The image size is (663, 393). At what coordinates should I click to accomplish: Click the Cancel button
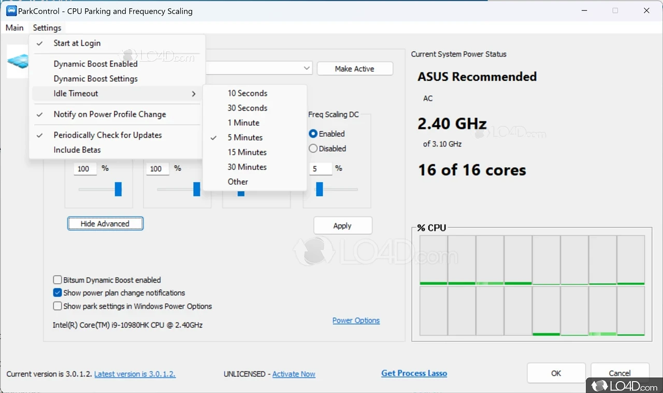(620, 373)
